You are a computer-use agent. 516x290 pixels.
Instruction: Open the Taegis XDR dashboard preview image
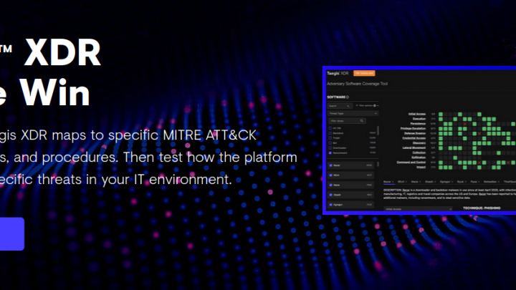(x=419, y=140)
